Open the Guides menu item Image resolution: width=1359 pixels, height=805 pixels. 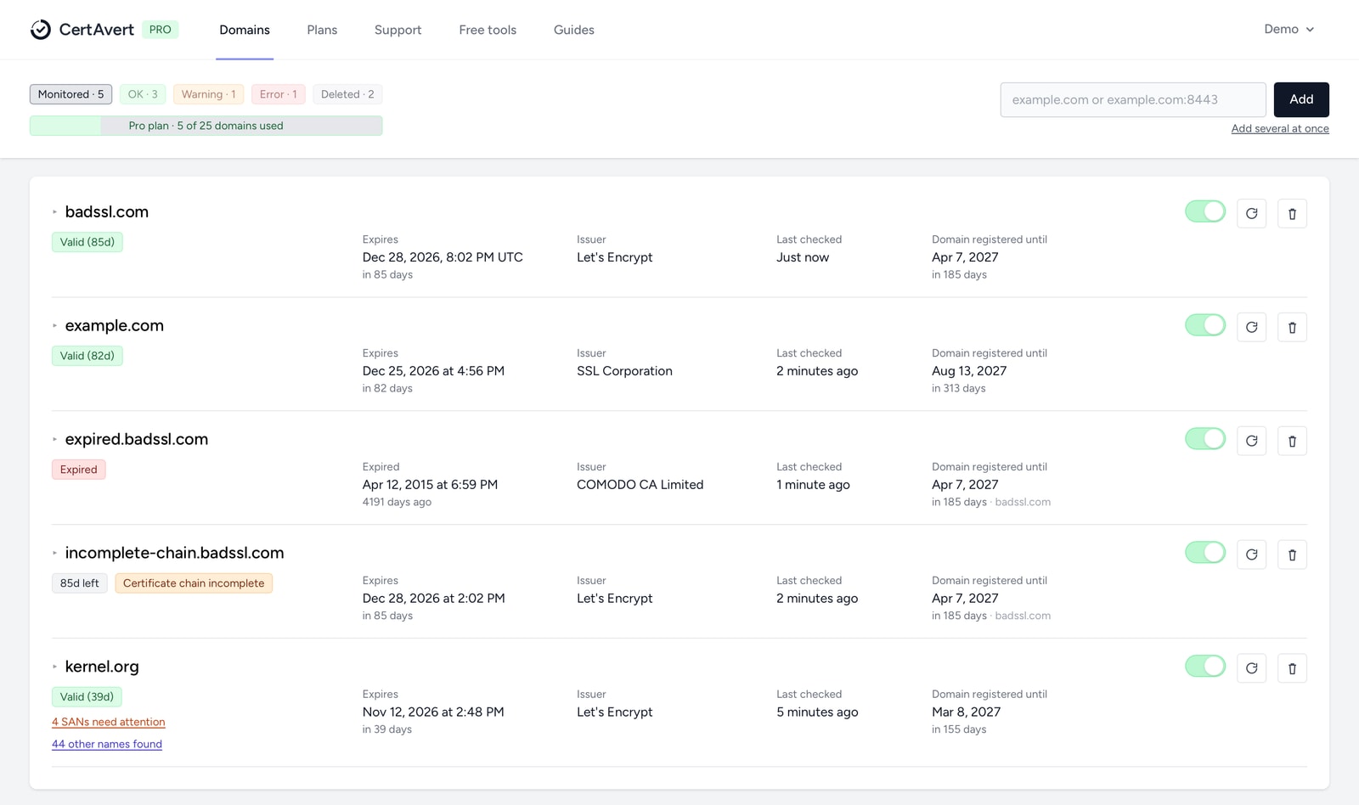[x=574, y=30]
